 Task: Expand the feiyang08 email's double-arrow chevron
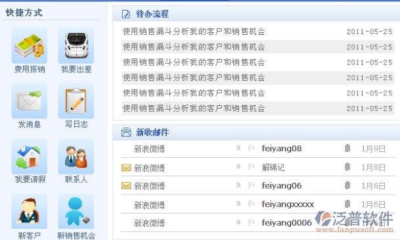238,148
